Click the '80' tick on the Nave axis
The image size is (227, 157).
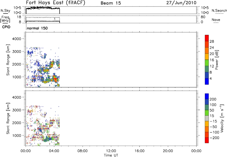click(x=203, y=17)
